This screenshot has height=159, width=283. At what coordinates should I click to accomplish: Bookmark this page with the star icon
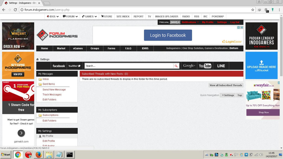253,10
